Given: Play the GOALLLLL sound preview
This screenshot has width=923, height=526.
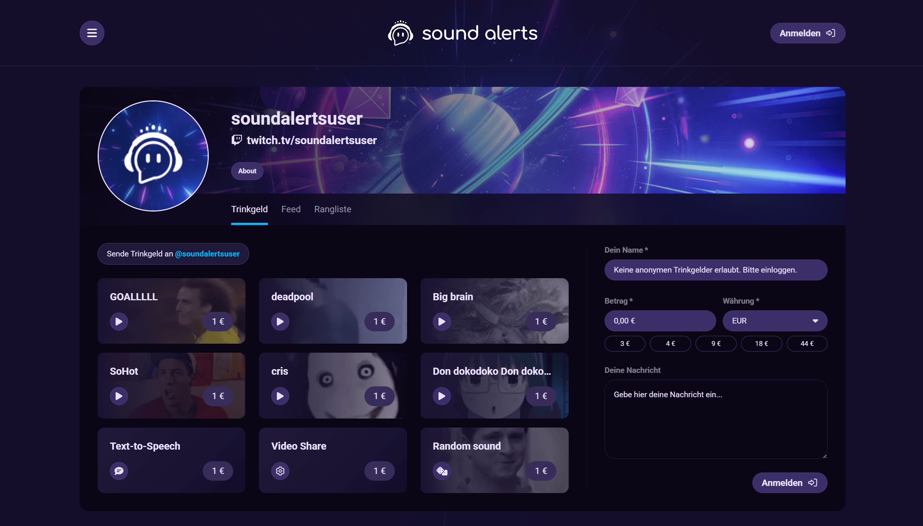Looking at the screenshot, I should (119, 322).
